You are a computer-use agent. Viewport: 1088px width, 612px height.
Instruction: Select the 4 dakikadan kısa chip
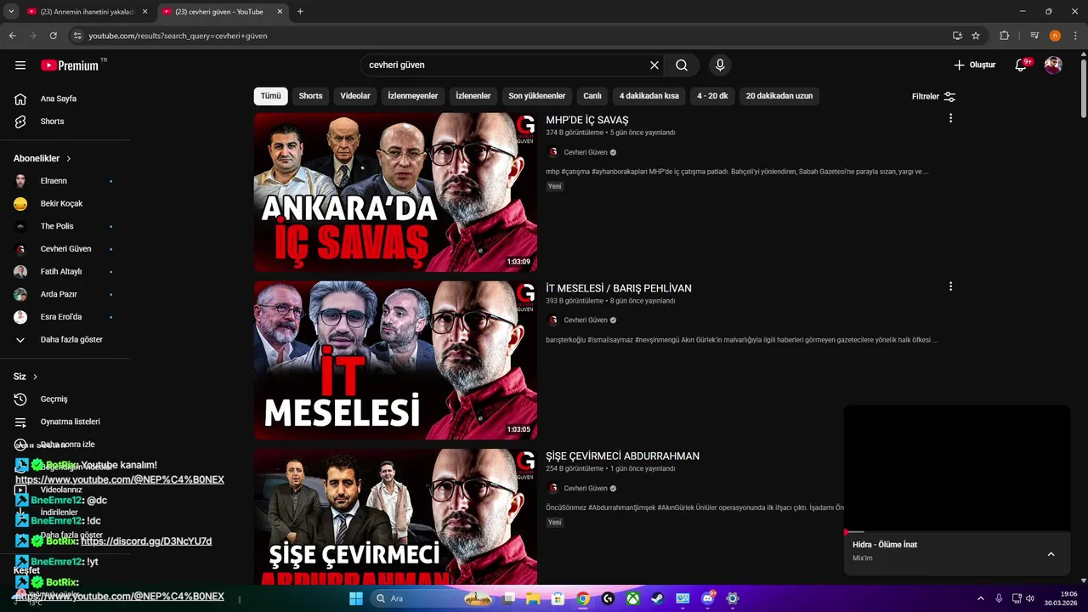649,96
